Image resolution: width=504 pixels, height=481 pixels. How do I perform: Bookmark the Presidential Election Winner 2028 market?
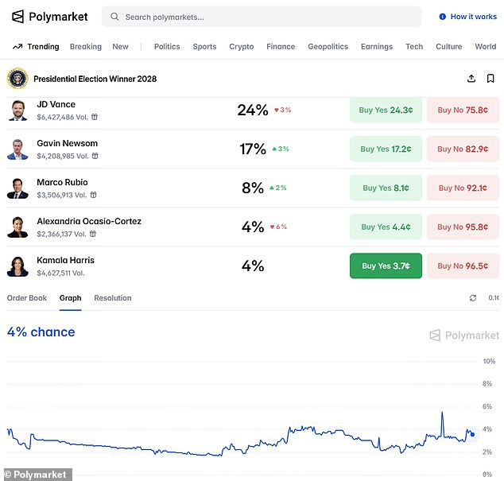490,79
